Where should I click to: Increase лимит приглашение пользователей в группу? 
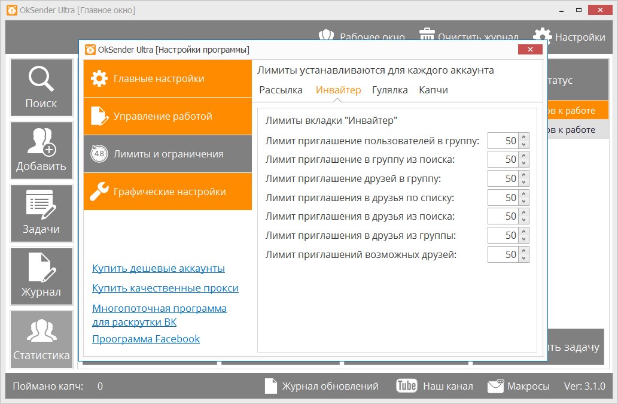tap(523, 137)
